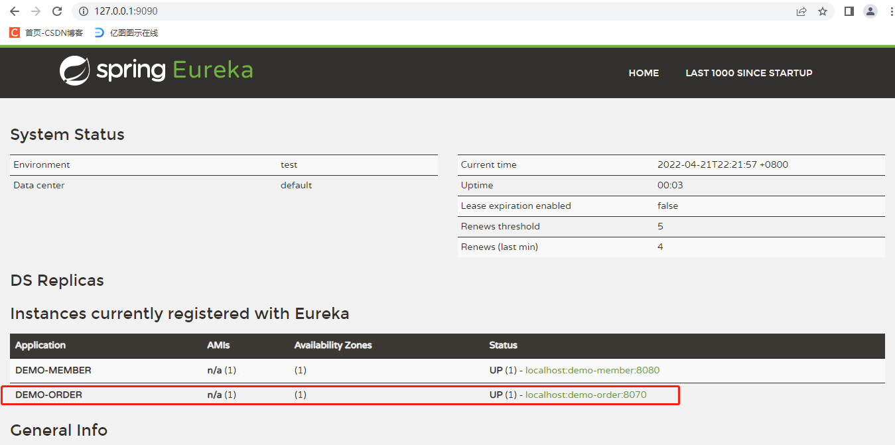
Task: Open the localhost:demo-member:8080 instance link
Action: point(592,370)
